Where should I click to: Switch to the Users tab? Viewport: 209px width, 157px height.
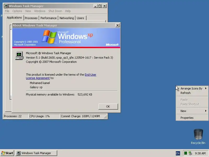tap(80, 18)
